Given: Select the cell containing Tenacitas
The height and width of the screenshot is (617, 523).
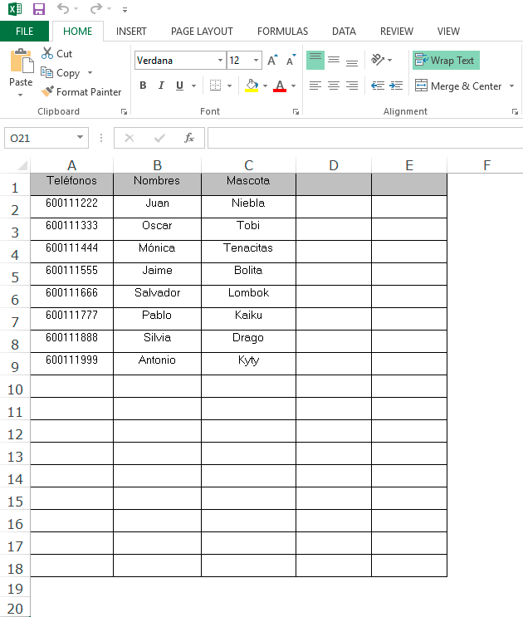Looking at the screenshot, I should tap(248, 248).
